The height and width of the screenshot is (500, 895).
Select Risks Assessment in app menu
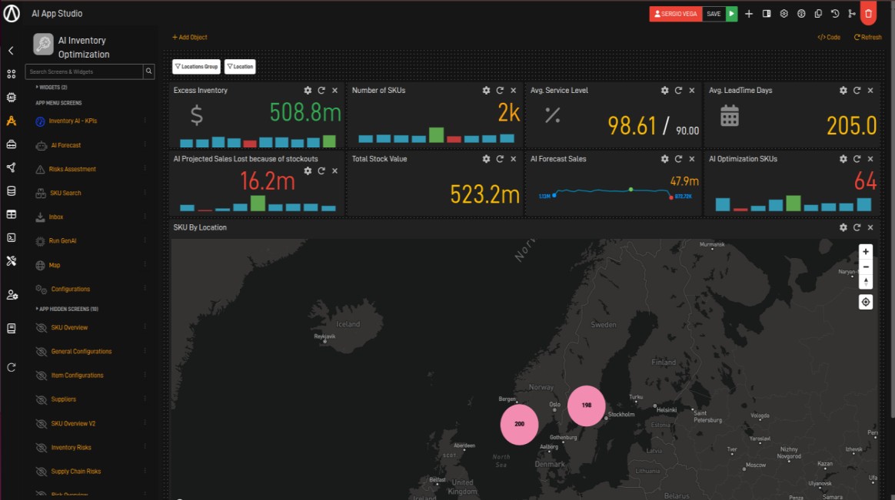[x=73, y=169]
